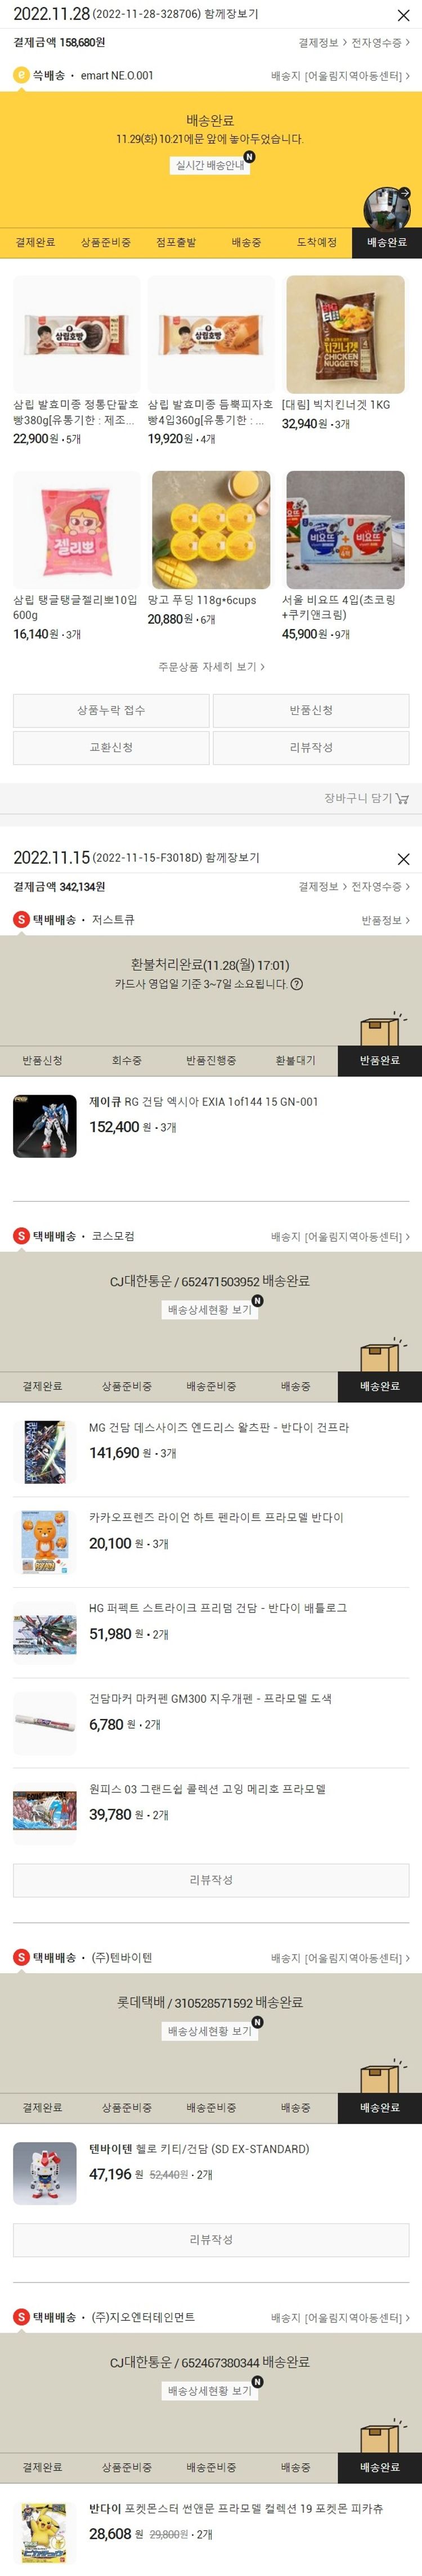Click the help question mark by 카드사 영업일
422x2576 pixels.
[297, 984]
